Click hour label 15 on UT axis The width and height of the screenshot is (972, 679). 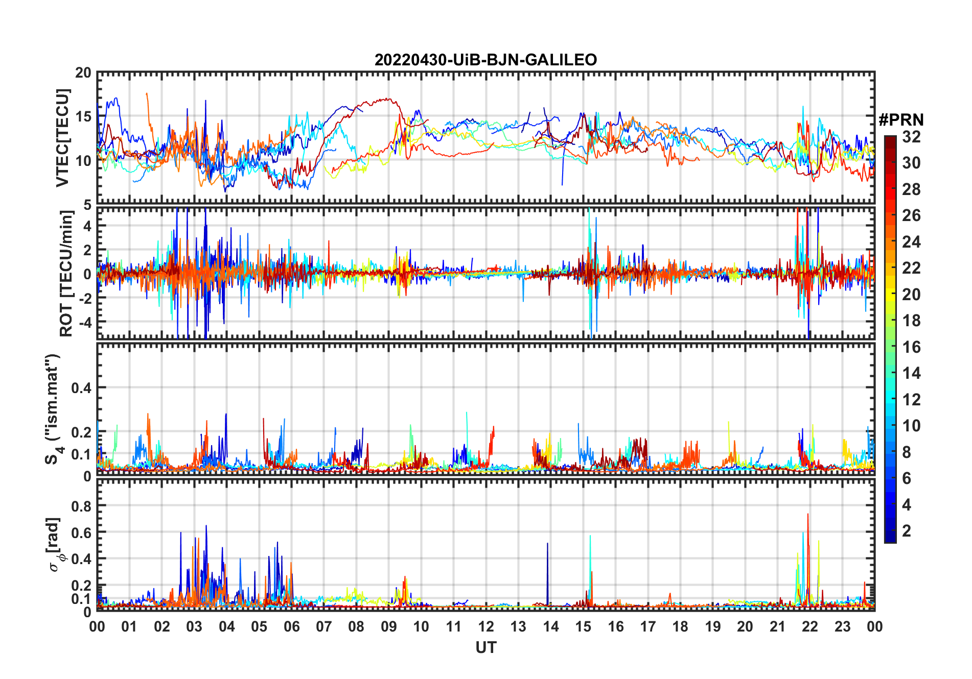pos(583,627)
